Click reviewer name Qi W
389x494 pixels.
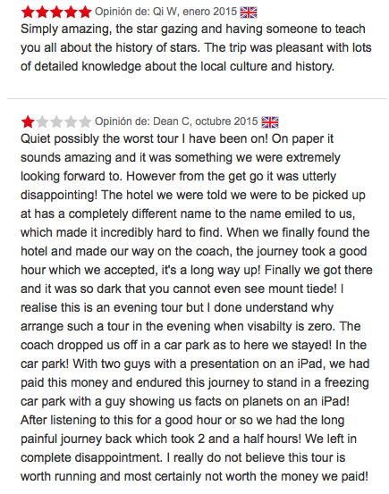[x=165, y=12]
